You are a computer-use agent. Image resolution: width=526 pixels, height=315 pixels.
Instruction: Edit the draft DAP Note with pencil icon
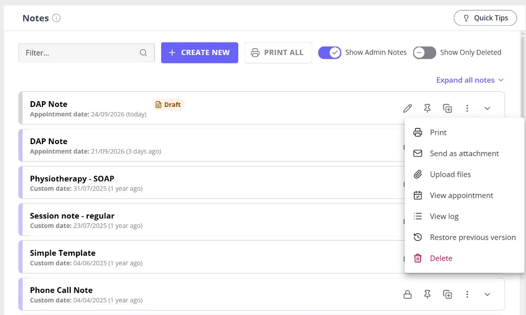pyautogui.click(x=407, y=108)
